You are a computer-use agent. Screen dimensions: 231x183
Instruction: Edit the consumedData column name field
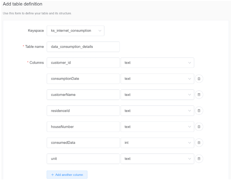(x=83, y=143)
